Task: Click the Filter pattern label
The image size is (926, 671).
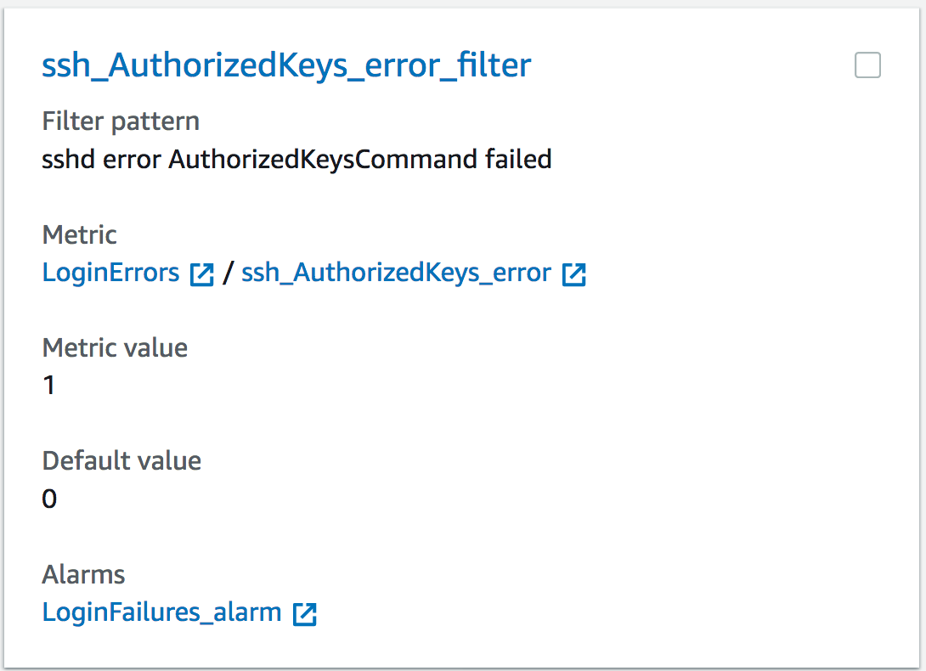Action: point(121,121)
